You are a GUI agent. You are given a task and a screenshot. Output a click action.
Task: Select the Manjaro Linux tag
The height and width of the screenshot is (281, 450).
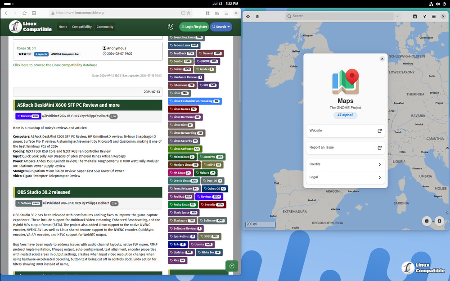click(x=184, y=165)
